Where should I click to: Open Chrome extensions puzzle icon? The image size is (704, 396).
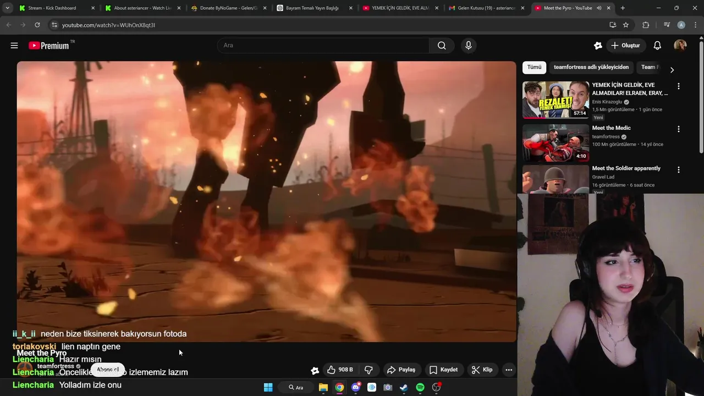[646, 25]
